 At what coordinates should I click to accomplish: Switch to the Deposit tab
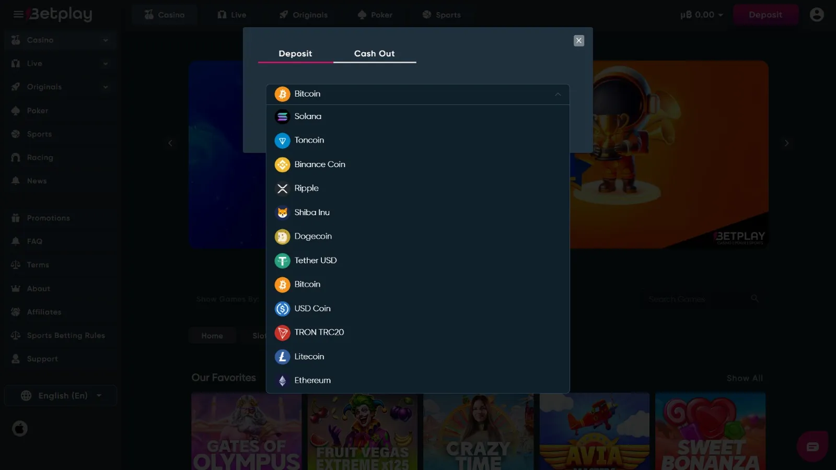(295, 54)
